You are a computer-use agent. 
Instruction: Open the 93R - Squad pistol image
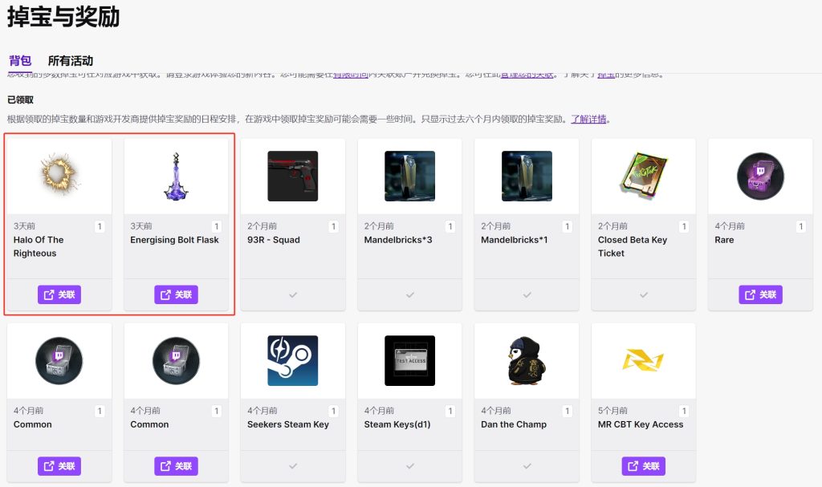(293, 177)
